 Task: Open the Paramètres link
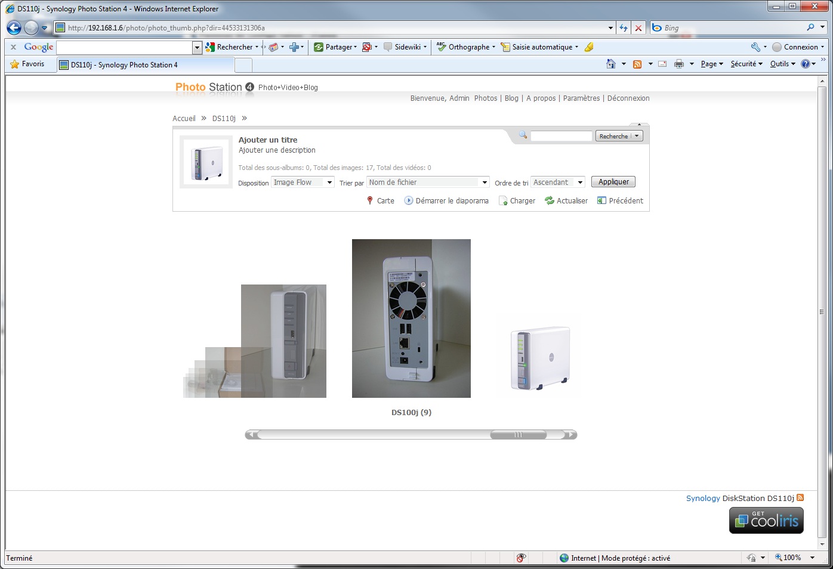(581, 98)
